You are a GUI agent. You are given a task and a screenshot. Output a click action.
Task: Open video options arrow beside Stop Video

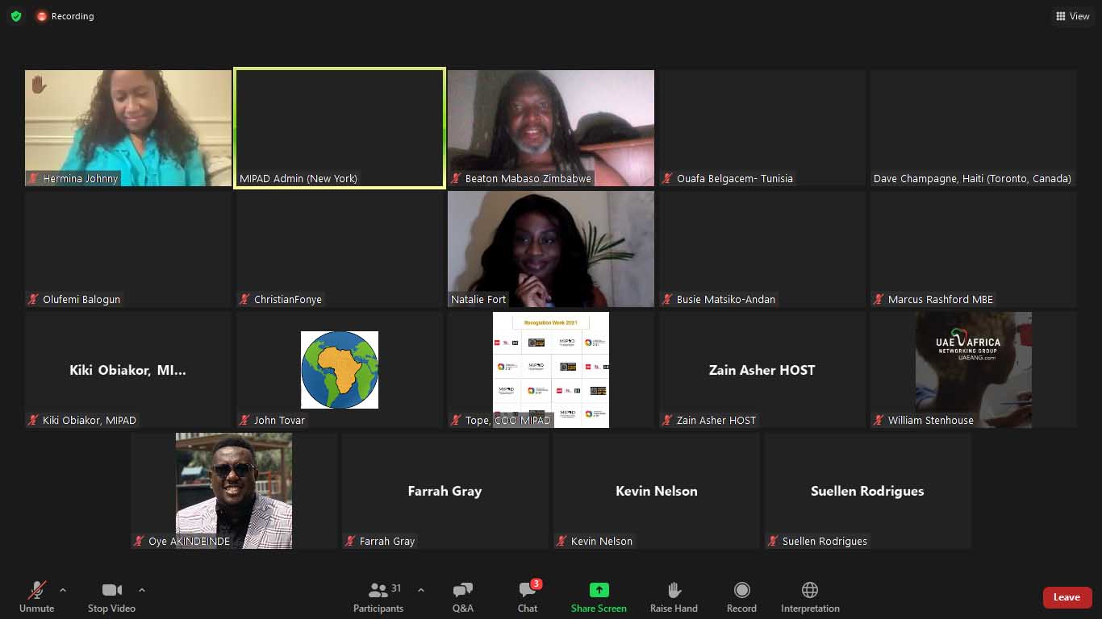coord(142,590)
